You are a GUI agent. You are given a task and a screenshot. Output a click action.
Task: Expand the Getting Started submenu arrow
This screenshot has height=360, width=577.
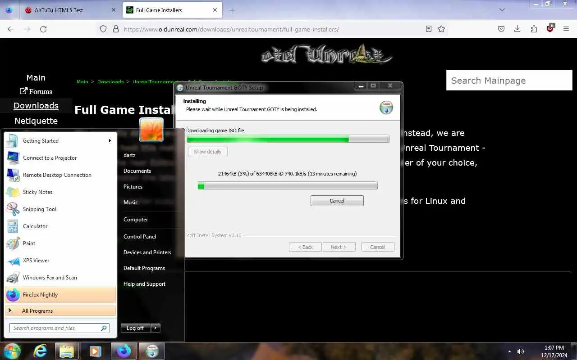[x=110, y=141]
